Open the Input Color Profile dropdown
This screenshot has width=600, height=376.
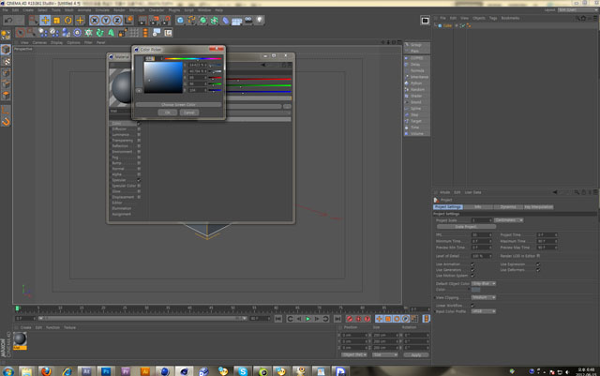(484, 311)
